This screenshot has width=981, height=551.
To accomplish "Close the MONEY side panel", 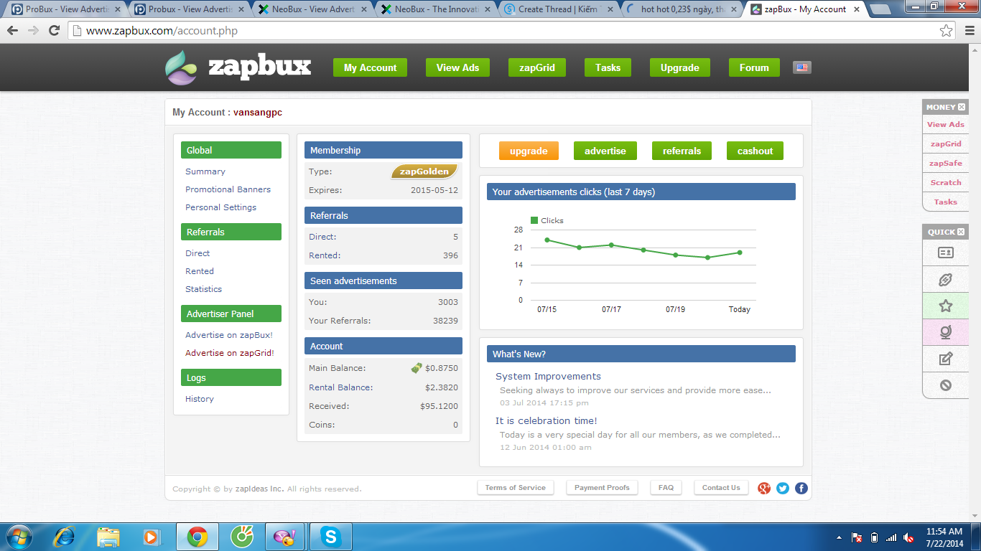I will point(962,107).
